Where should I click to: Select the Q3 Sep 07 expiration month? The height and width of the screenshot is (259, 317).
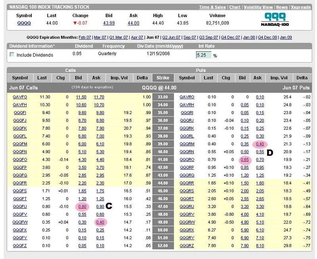[208, 37]
